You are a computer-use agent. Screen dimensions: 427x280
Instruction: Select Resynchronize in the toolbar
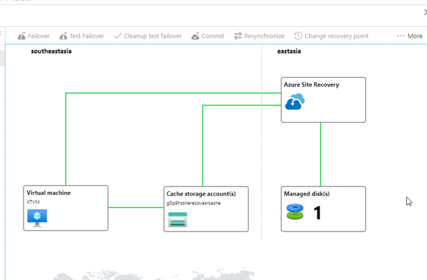(259, 36)
